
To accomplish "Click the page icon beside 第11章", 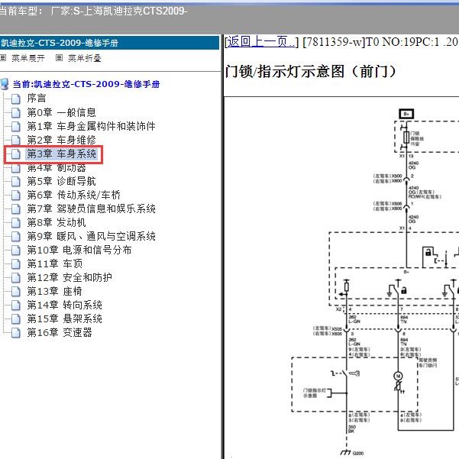I will (16, 264).
